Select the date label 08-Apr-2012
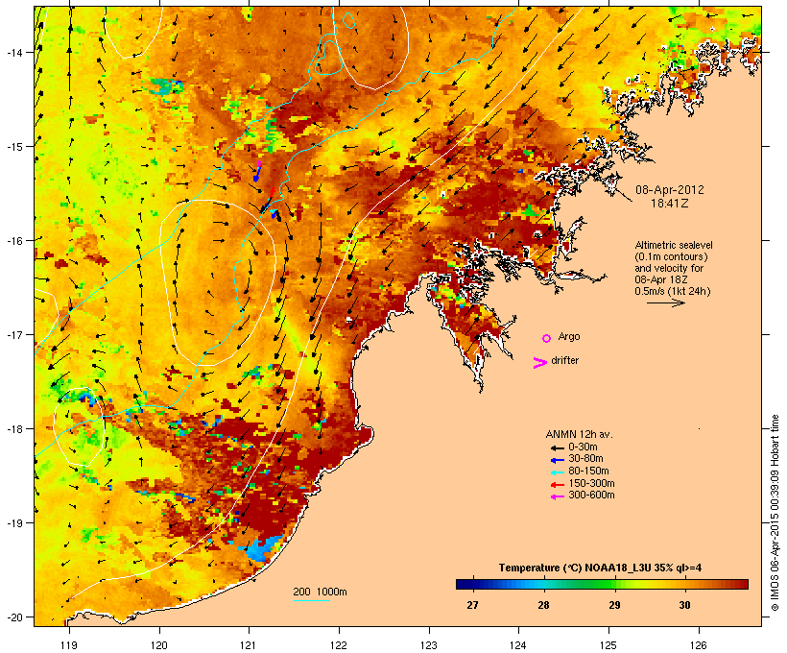The height and width of the screenshot is (653, 787). [670, 190]
